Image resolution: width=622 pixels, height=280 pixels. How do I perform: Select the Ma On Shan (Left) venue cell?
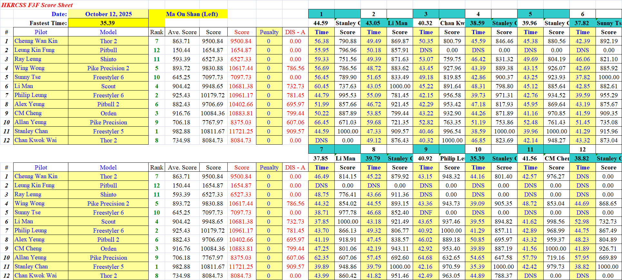[192, 14]
